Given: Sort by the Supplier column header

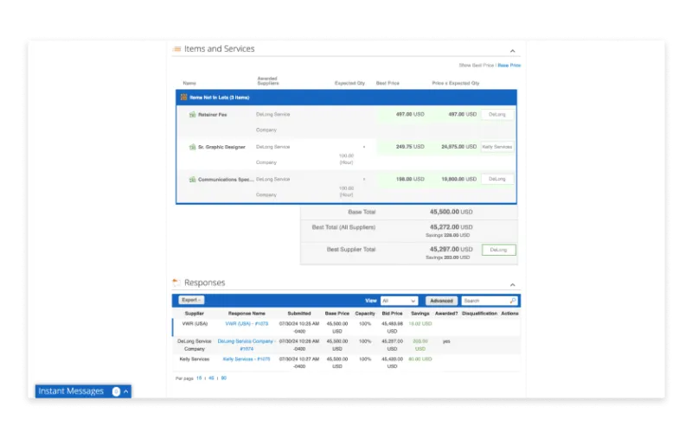Looking at the screenshot, I should click(194, 314).
